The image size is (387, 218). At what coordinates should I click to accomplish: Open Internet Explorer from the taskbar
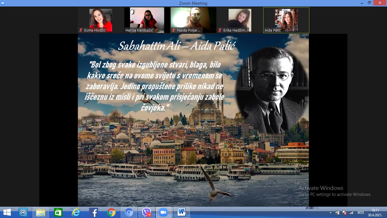[76, 212]
